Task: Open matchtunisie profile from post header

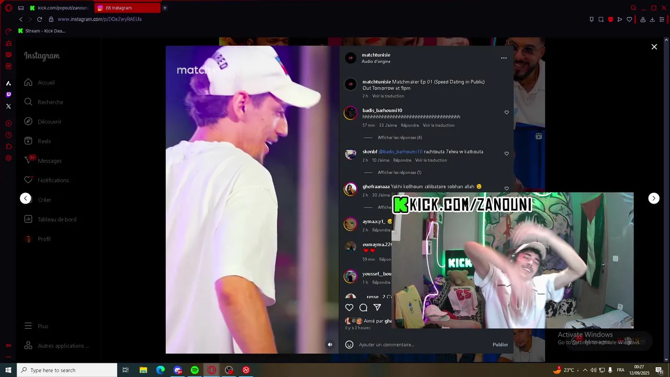Action: click(x=376, y=55)
